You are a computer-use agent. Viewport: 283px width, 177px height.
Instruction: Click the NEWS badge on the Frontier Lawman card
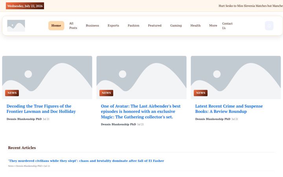point(12,93)
